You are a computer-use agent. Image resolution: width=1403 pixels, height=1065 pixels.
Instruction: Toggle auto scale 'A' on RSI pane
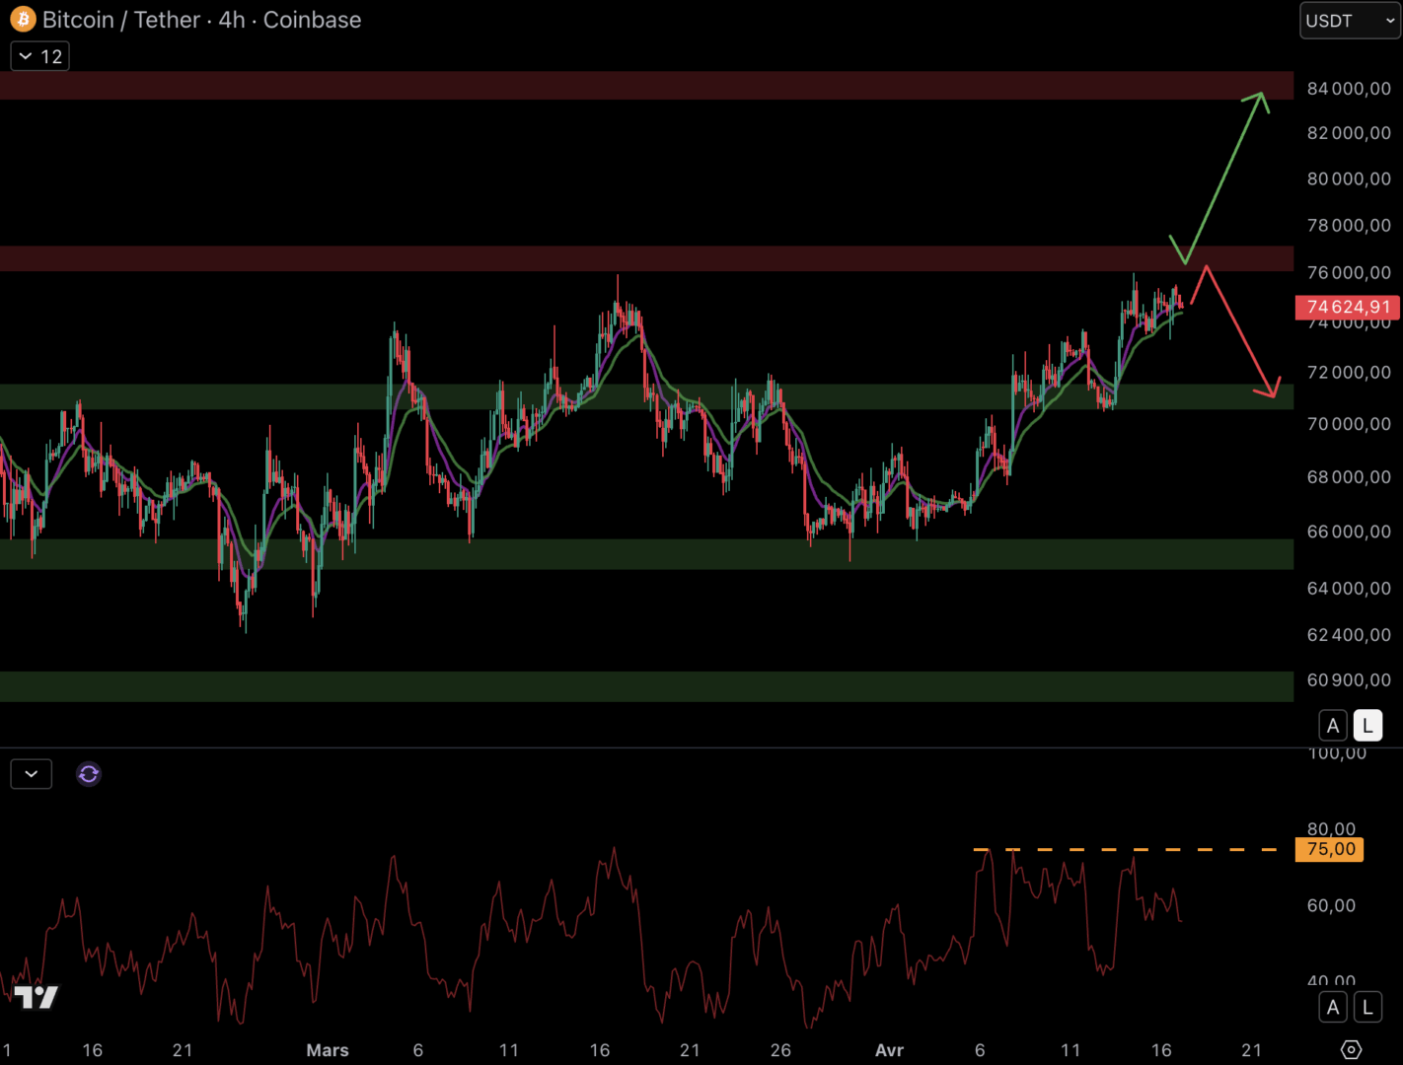tap(1333, 1007)
